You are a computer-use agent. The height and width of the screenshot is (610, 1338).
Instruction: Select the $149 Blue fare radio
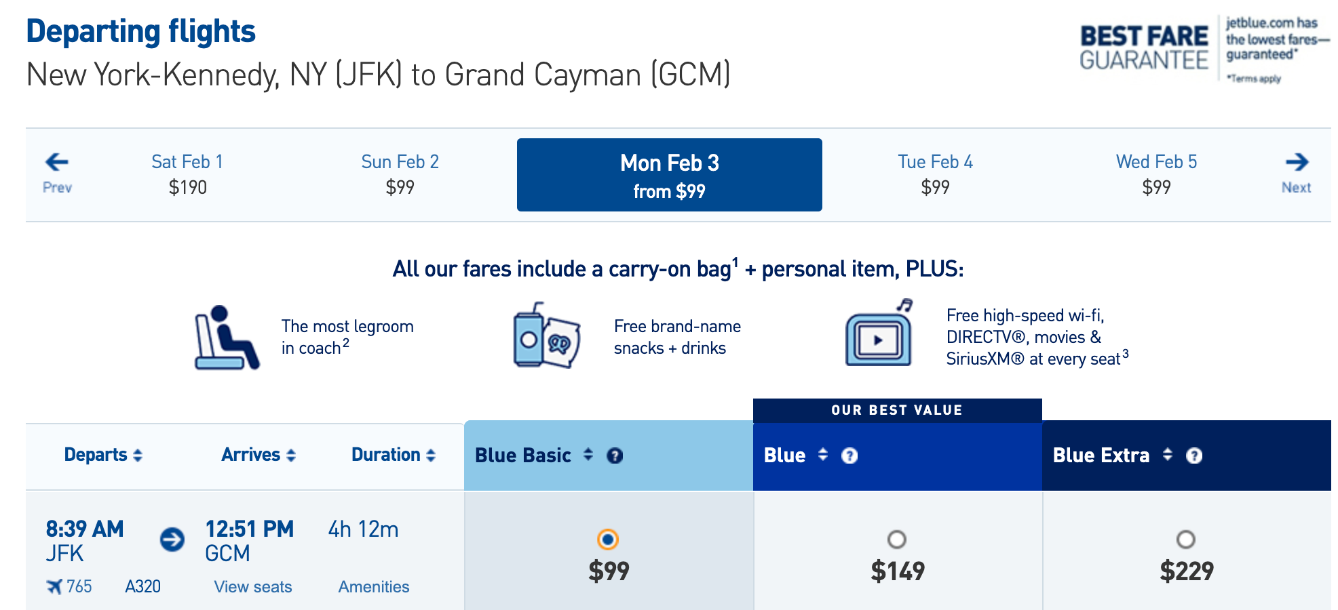[897, 540]
